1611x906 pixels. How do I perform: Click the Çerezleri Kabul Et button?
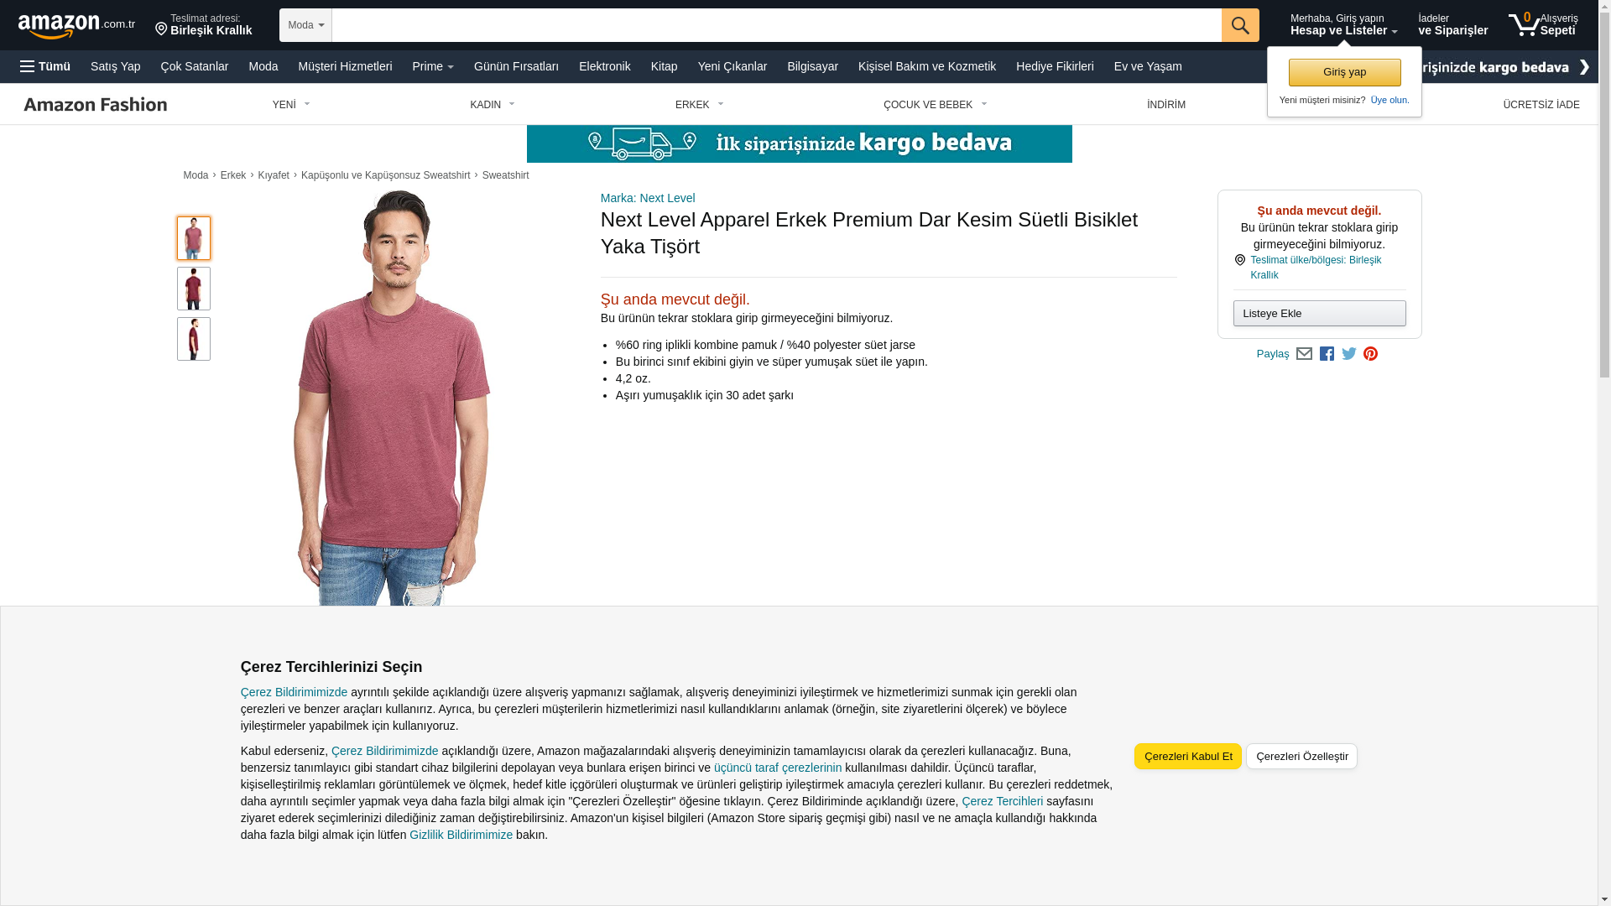tap(1188, 757)
